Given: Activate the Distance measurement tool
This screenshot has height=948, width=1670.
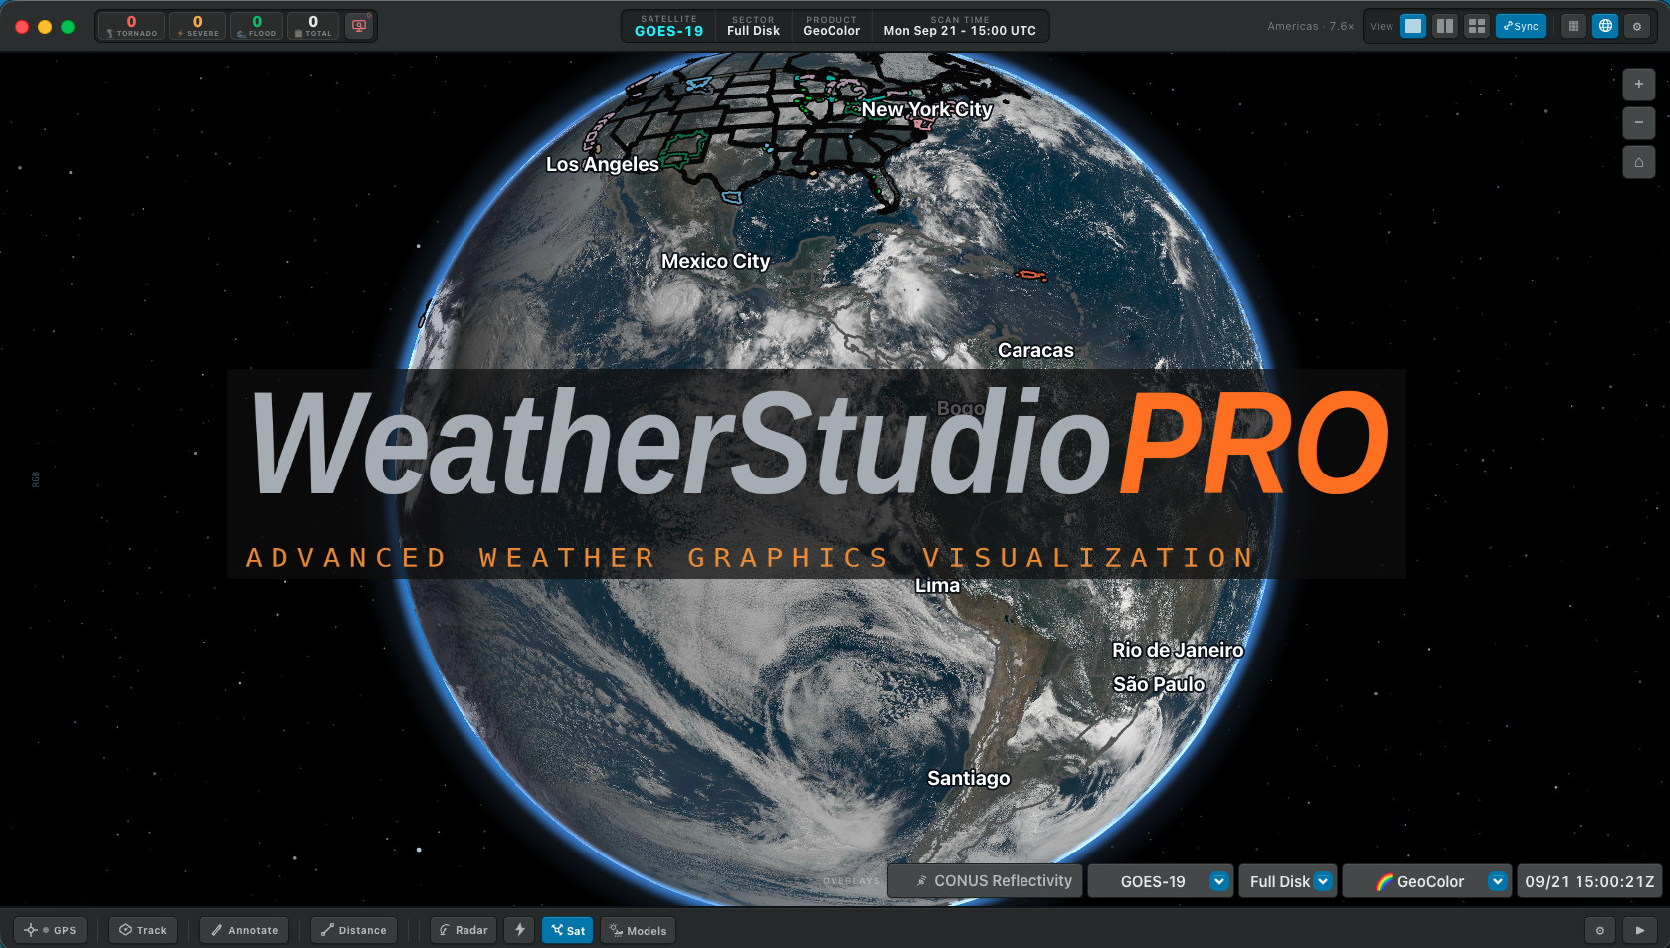Looking at the screenshot, I should pos(354,930).
